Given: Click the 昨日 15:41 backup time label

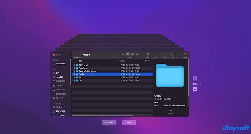Looking at the screenshot, I should (x=197, y=84).
